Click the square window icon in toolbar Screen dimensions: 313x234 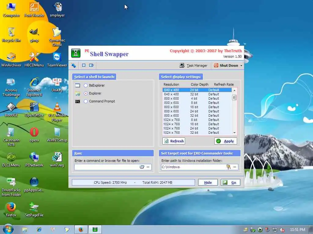84,65
